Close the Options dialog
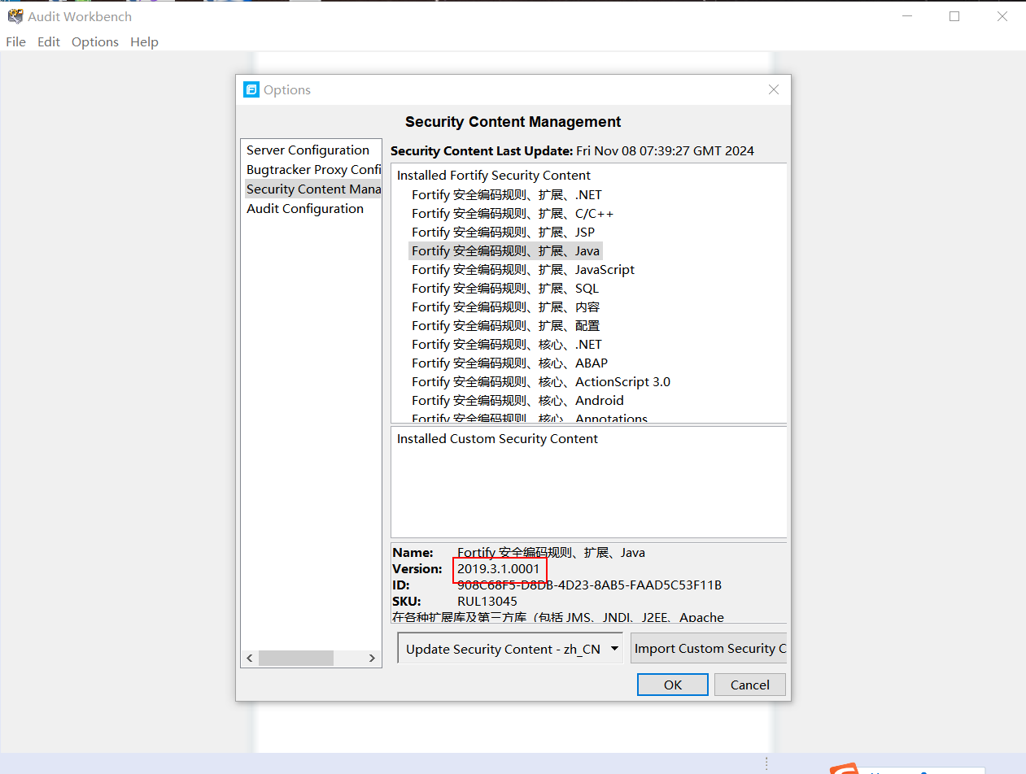This screenshot has width=1026, height=774. coord(773,90)
